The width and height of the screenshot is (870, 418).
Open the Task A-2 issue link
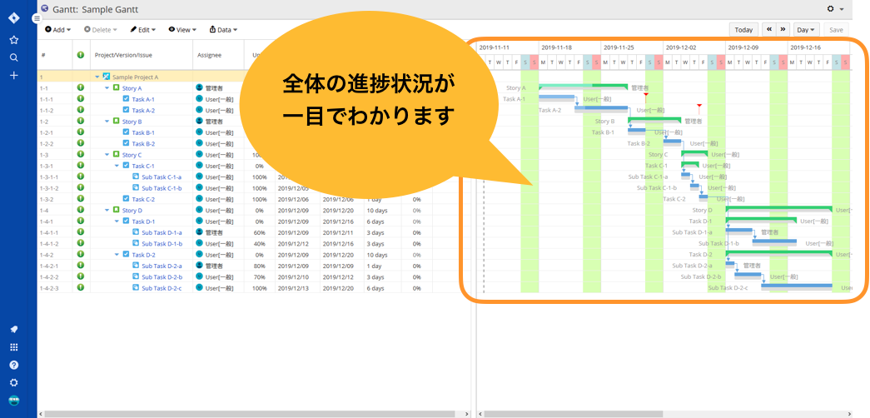[x=143, y=111]
